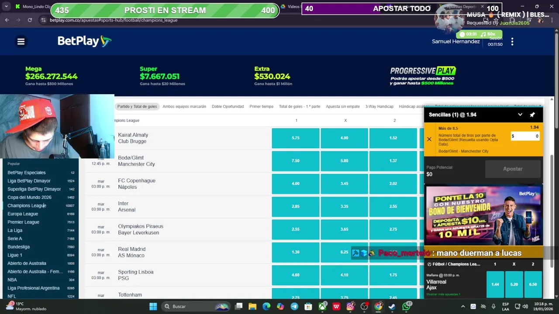
Task: Open the account three-dots menu
Action: (x=512, y=42)
